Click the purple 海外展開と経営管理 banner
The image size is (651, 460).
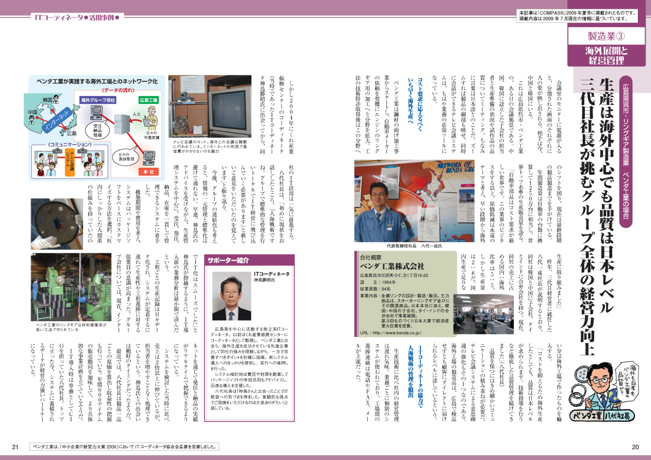pyautogui.click(x=606, y=56)
